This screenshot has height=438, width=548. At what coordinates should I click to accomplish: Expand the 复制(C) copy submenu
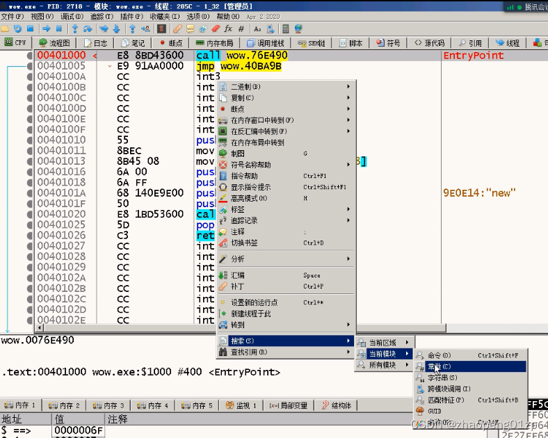pyautogui.click(x=285, y=98)
